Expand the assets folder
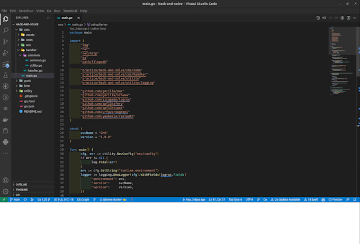Image resolution: width=360 pixels, height=244 pixels. [x=19, y=34]
